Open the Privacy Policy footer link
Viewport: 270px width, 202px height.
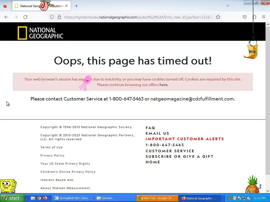coord(52,155)
